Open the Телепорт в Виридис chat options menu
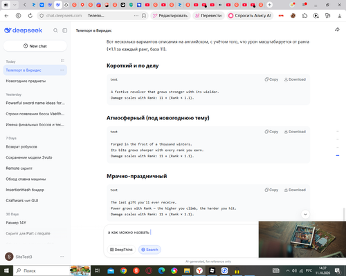Screen dimensions: 346x276 (x=62, y=70)
